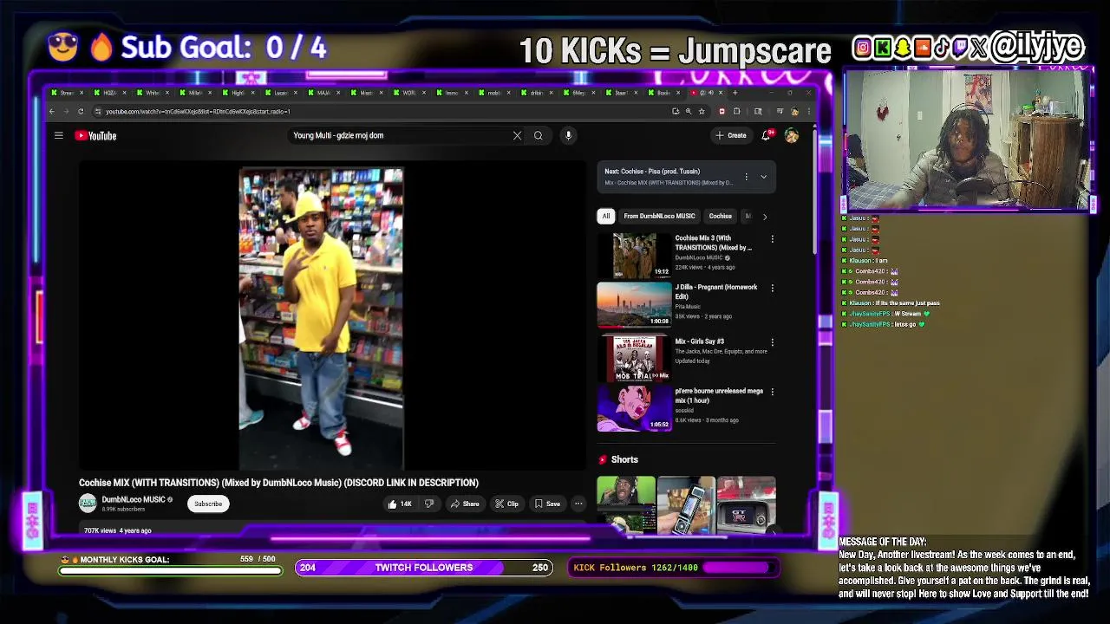This screenshot has height=624, width=1110.
Task: Switch to the first Kick browser tab
Action: tap(65, 93)
